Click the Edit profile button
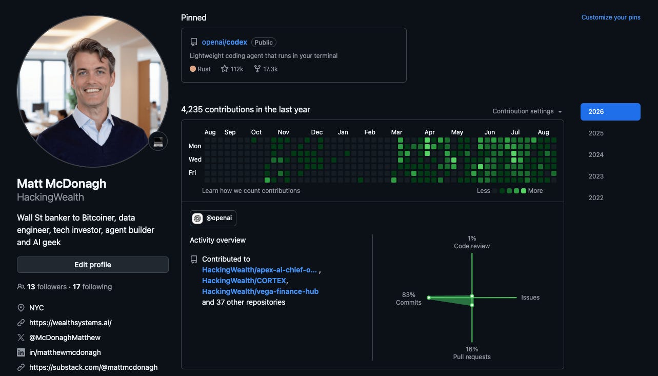The image size is (658, 376). click(x=93, y=265)
